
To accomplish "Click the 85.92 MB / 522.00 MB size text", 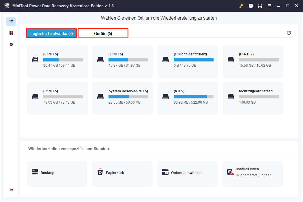I will 191,102.
